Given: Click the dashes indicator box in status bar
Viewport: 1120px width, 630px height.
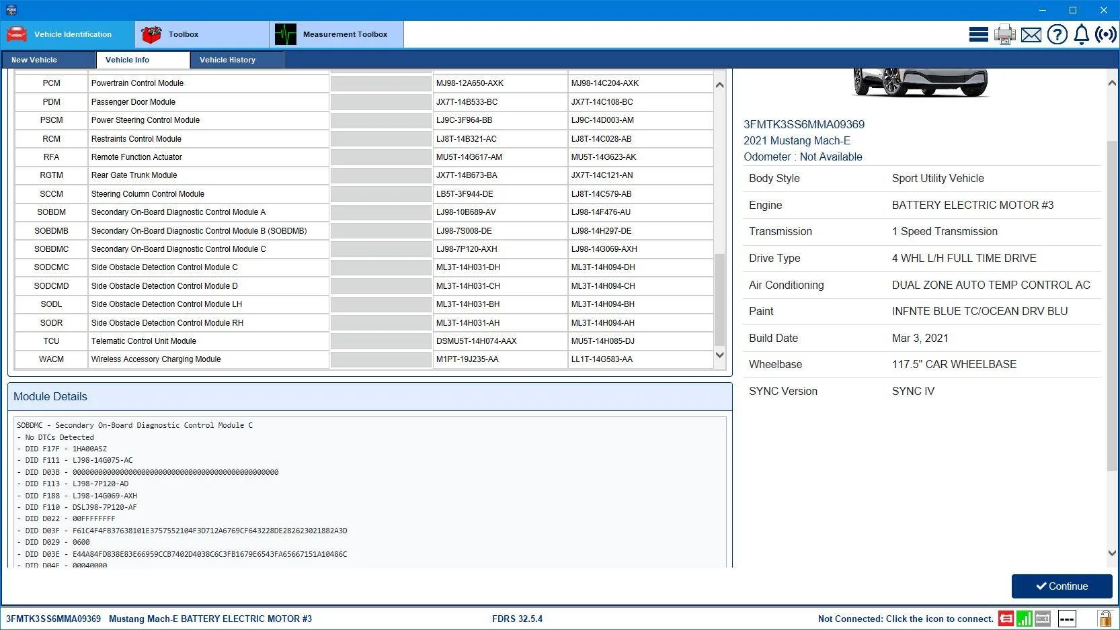Looking at the screenshot, I should point(1067,619).
